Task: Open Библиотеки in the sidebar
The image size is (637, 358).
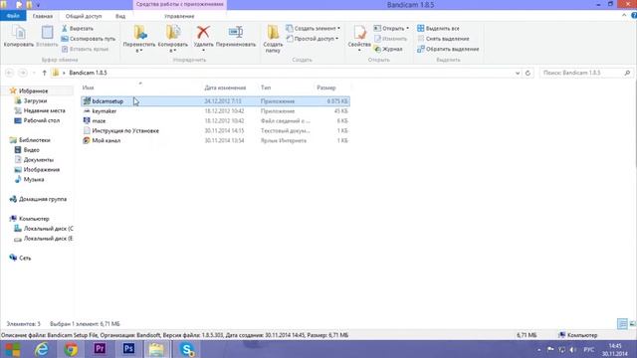Action: coord(30,140)
